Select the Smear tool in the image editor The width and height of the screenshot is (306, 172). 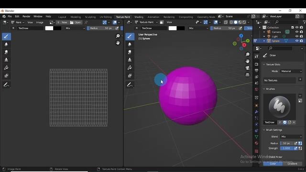[x=6, y=52]
